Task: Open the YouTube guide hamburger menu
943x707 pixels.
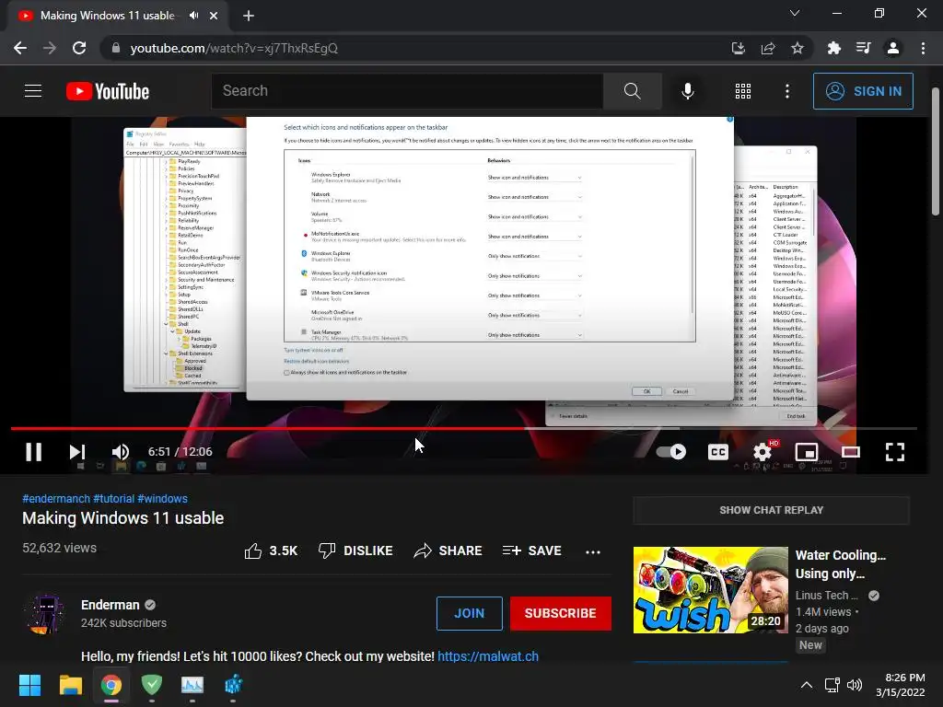Action: click(x=33, y=91)
